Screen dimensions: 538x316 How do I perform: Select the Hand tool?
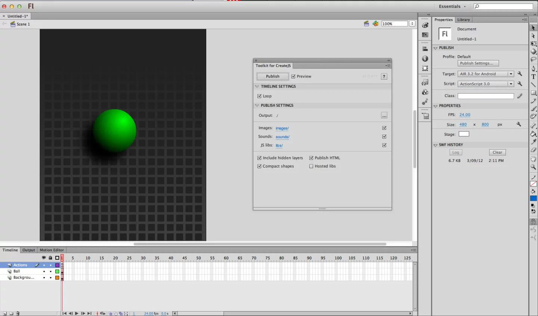click(534, 159)
